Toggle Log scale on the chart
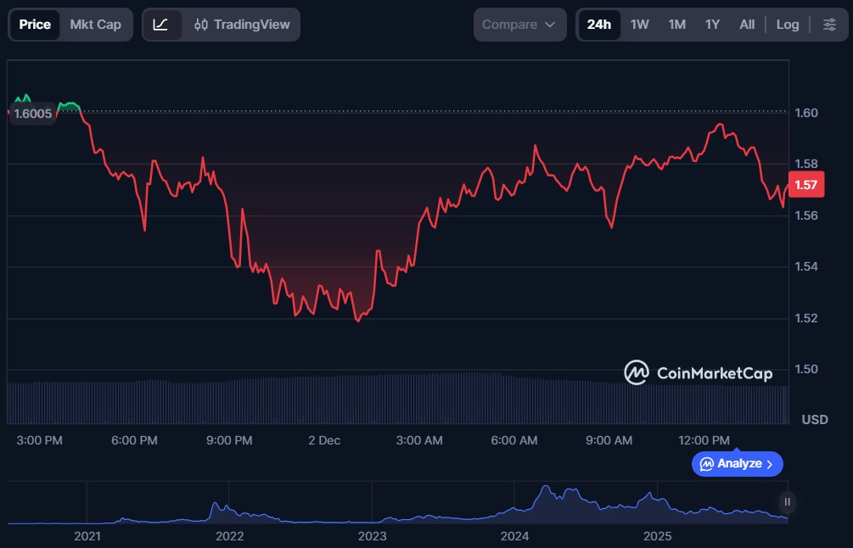 click(x=788, y=25)
